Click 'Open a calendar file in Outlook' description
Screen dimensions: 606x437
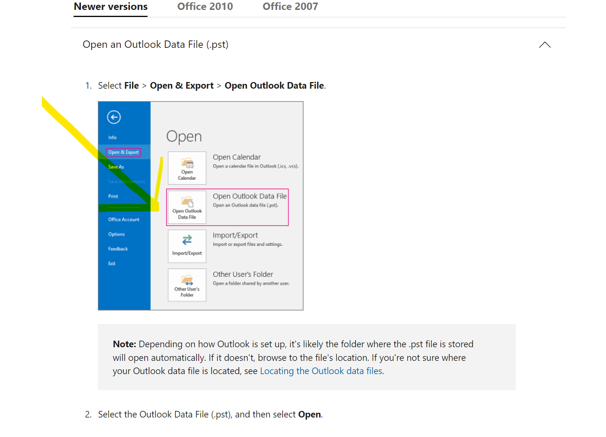(256, 166)
